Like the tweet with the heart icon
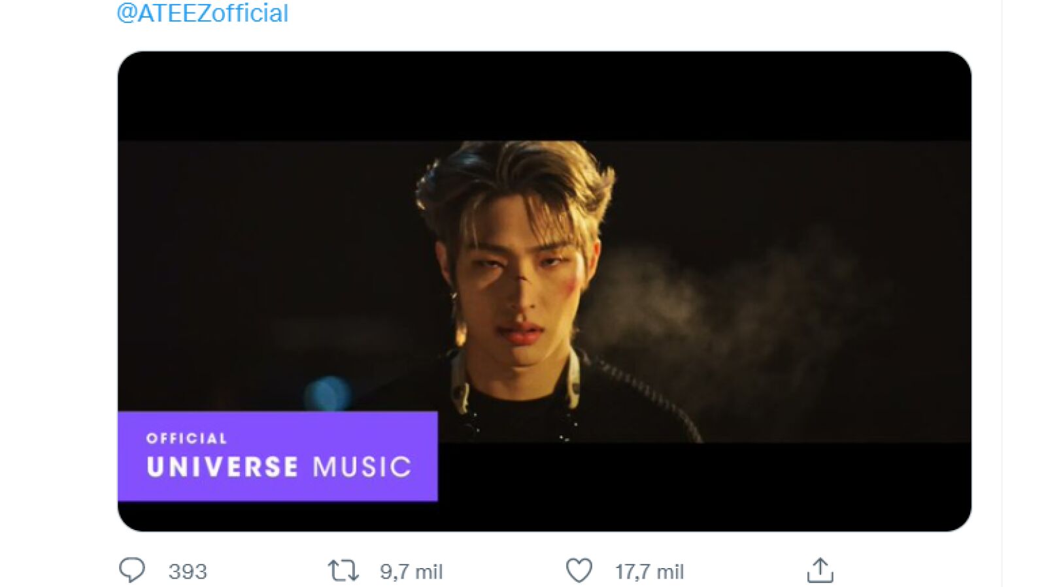Viewport: 1046px width, 587px height. click(579, 571)
